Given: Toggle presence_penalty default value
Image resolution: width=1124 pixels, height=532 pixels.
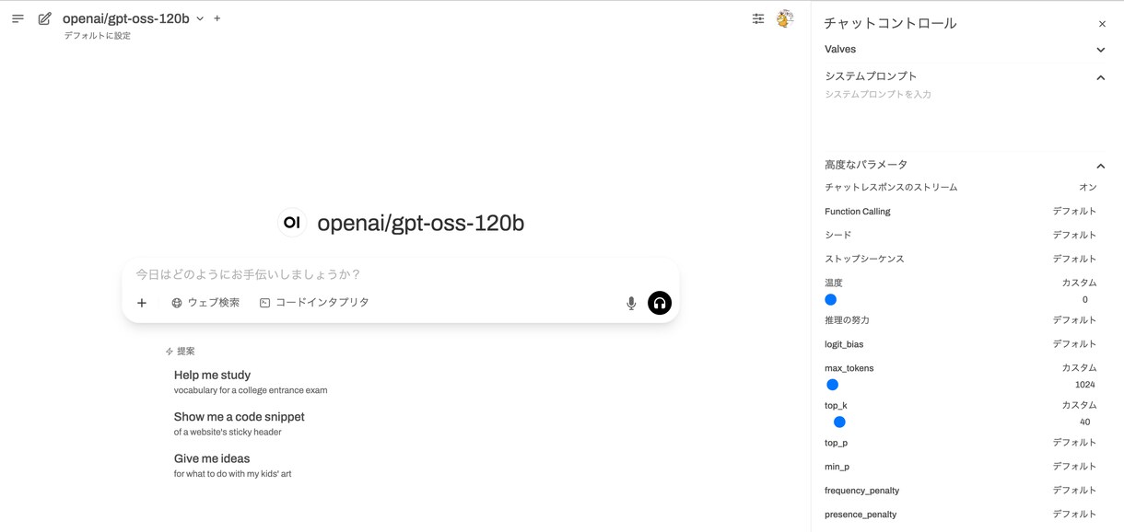Looking at the screenshot, I should [x=1074, y=515].
